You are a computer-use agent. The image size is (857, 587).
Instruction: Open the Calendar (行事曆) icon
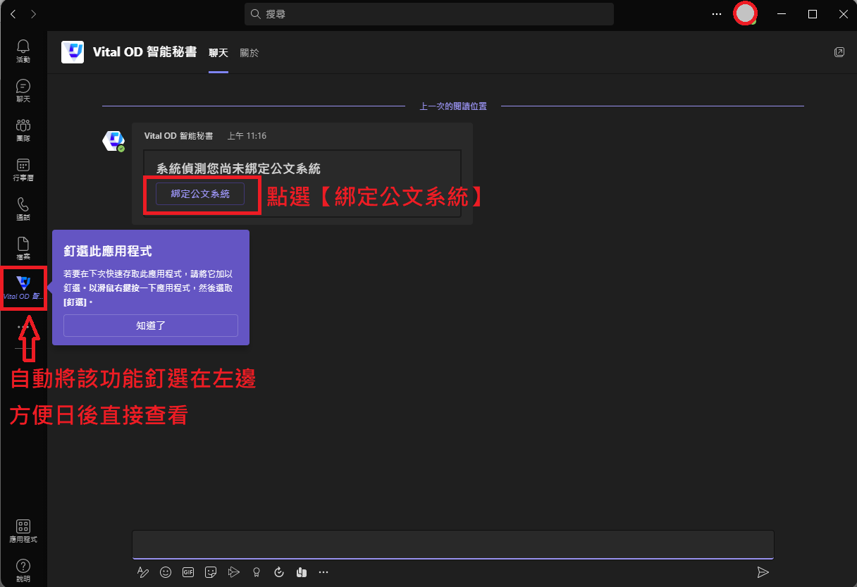coord(23,169)
